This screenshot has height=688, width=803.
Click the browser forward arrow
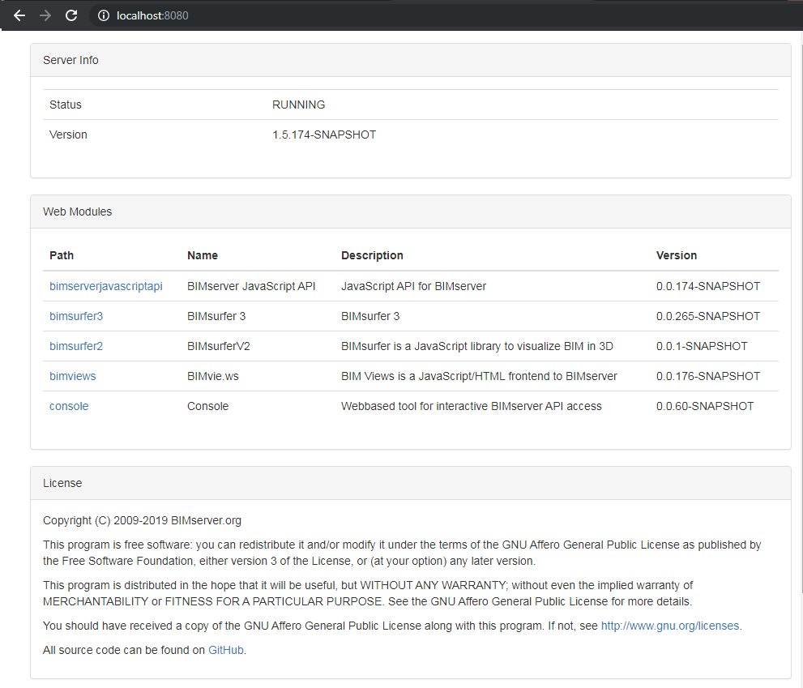click(45, 15)
